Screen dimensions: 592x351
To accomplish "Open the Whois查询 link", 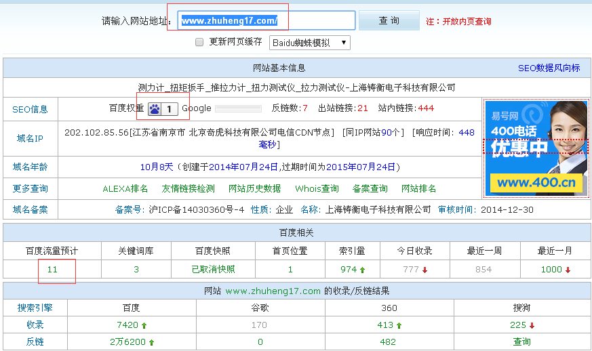I will (317, 188).
